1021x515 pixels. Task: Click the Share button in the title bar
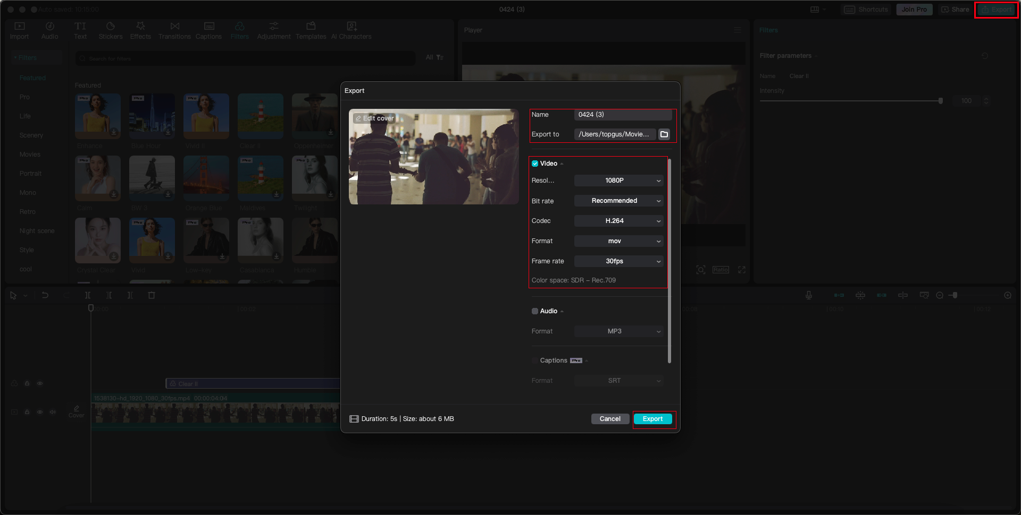click(x=955, y=10)
